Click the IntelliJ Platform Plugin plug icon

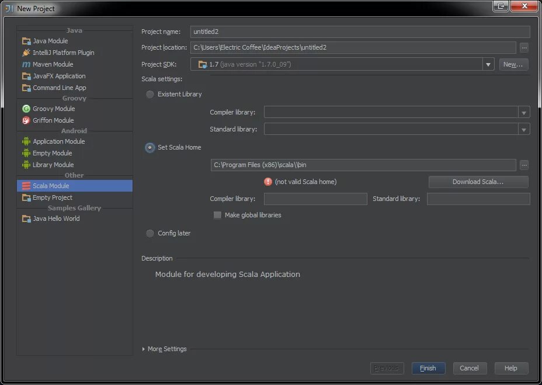[x=26, y=53]
